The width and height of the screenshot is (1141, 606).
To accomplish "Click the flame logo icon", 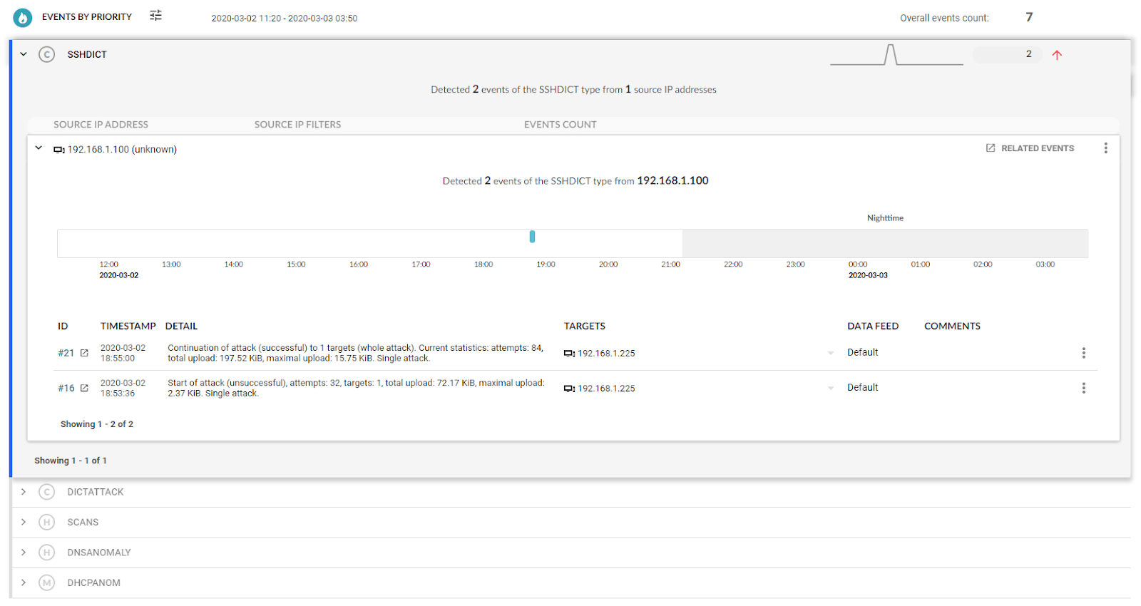I will coord(23,17).
